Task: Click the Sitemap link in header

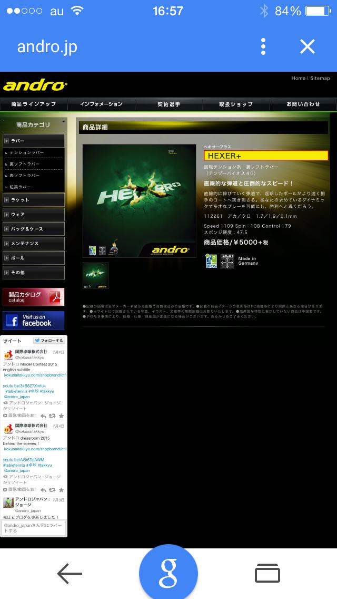Action: pyautogui.click(x=320, y=78)
